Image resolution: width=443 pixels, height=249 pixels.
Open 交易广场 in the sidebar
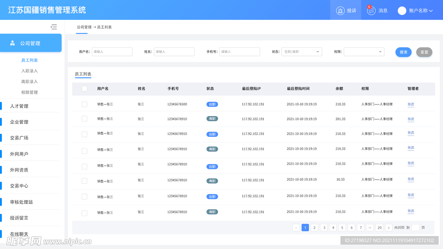point(19,138)
